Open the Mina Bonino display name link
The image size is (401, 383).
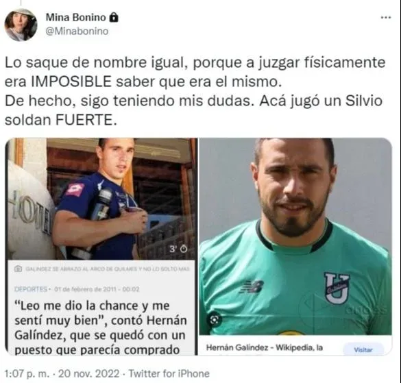point(75,17)
